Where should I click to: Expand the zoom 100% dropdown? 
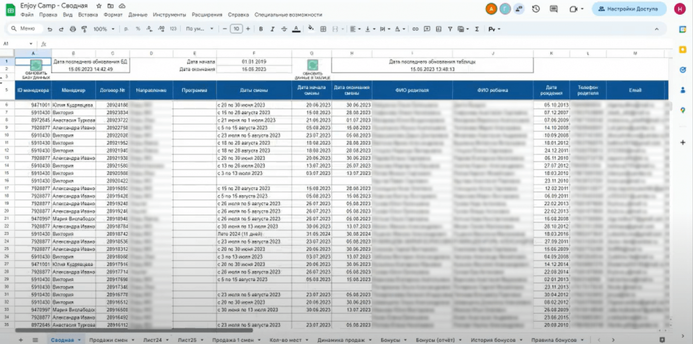pyautogui.click(x=104, y=29)
